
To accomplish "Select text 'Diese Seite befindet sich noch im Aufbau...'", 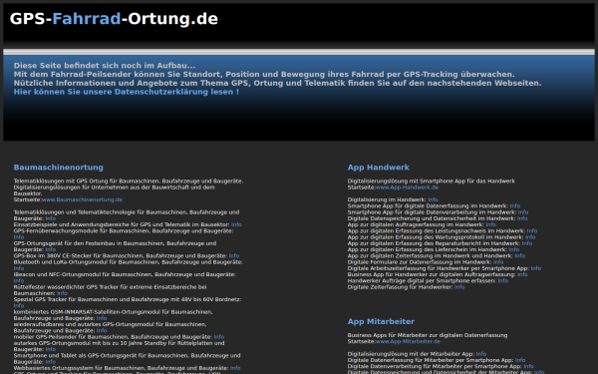I will (x=105, y=66).
